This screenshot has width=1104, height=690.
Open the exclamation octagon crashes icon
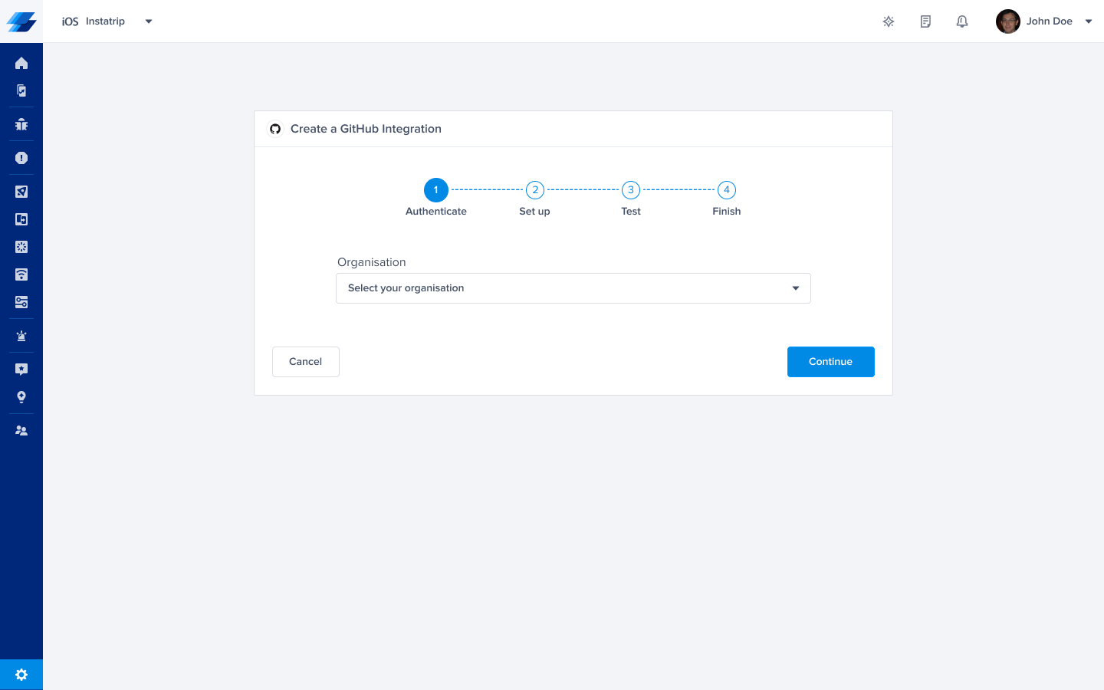21,158
